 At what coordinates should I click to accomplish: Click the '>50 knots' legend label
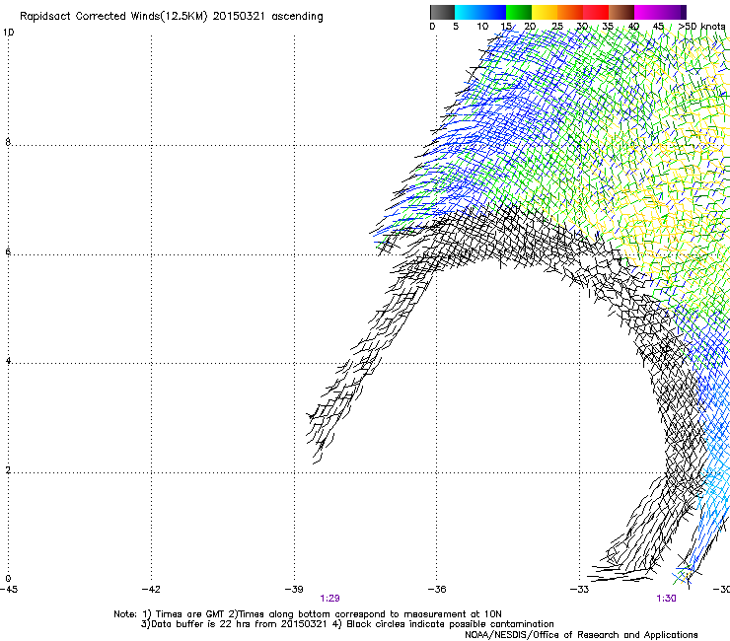pyautogui.click(x=702, y=27)
